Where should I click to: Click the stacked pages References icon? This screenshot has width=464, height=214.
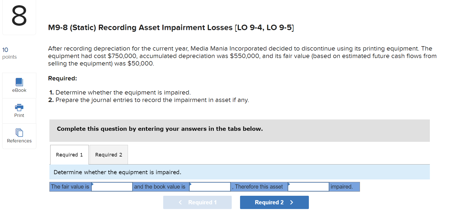(19, 132)
